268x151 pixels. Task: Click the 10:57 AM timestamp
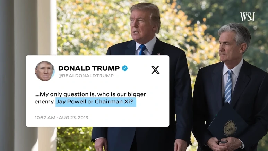click(x=45, y=118)
